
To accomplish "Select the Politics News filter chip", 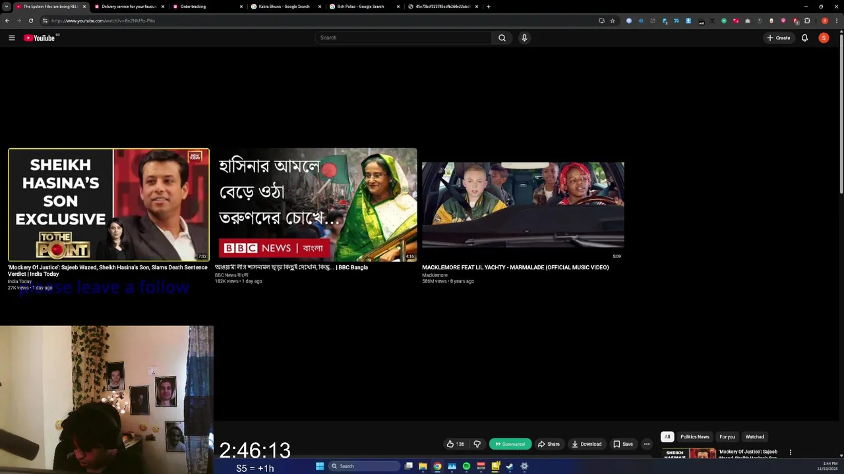I will pos(695,436).
